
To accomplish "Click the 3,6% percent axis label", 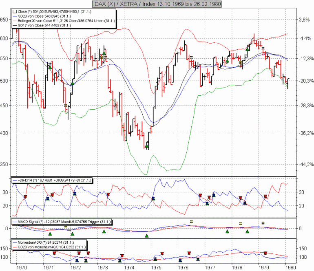I will pyautogui.click(x=304, y=20).
